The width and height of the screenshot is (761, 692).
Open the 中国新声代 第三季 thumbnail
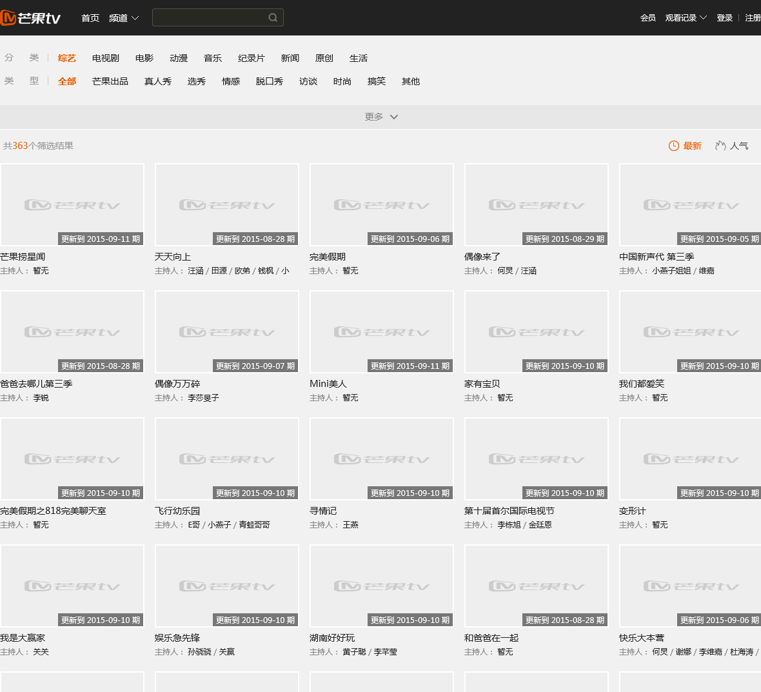tap(691, 205)
